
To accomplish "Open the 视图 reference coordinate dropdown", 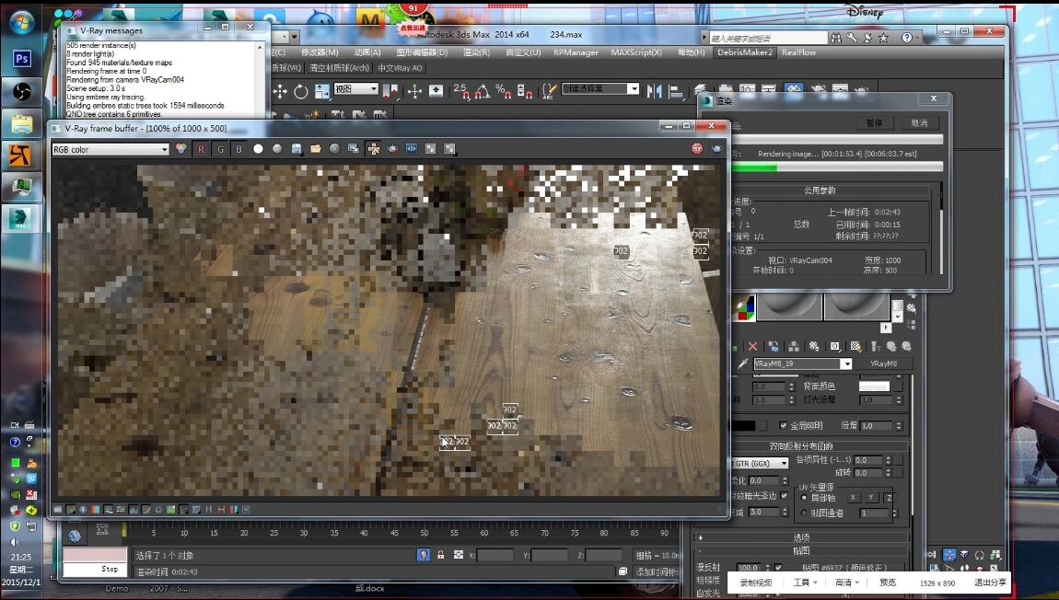I will 356,88.
